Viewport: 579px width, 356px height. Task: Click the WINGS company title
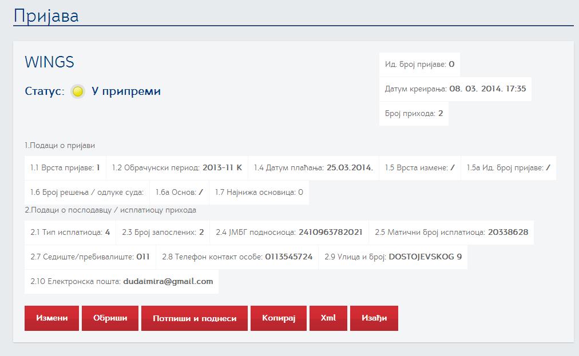point(50,62)
